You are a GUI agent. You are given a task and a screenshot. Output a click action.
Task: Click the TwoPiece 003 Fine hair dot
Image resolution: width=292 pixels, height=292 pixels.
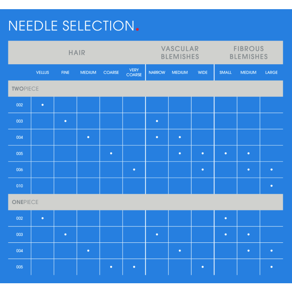(65, 121)
